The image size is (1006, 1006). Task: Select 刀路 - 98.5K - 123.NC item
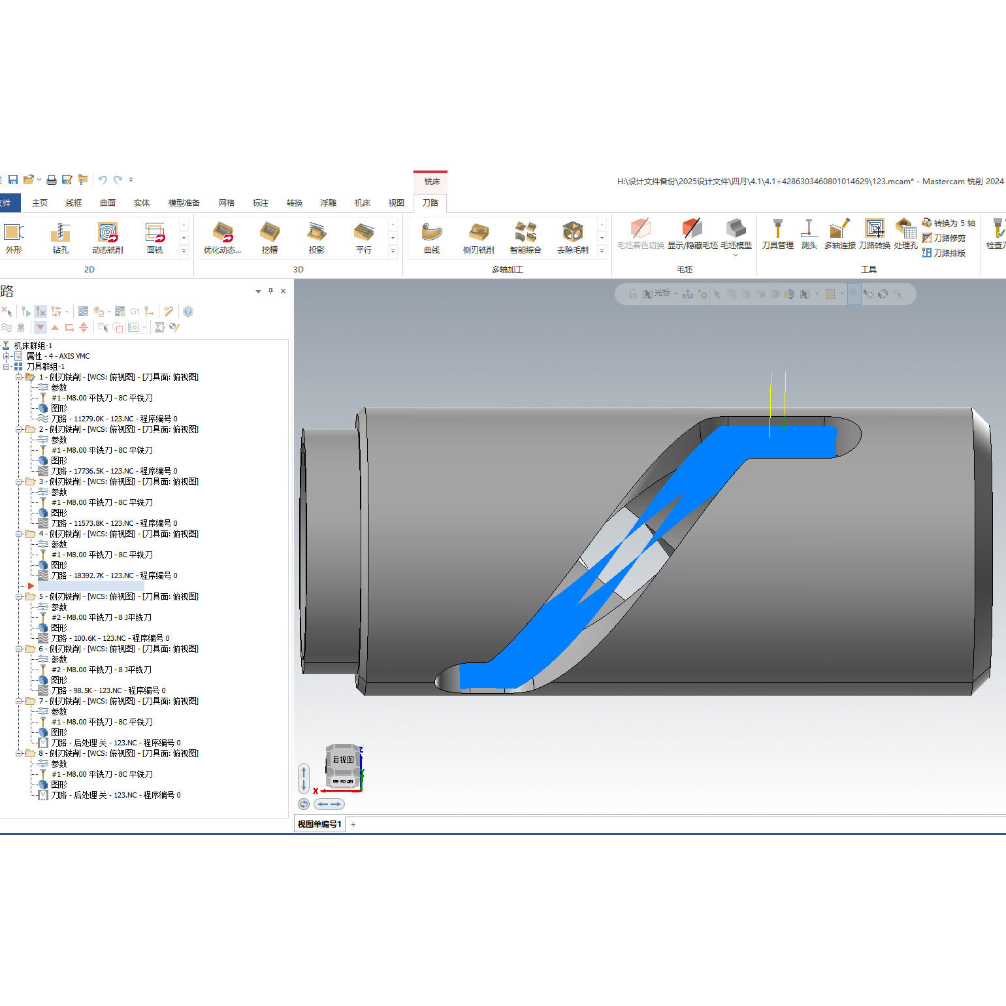pos(108,690)
